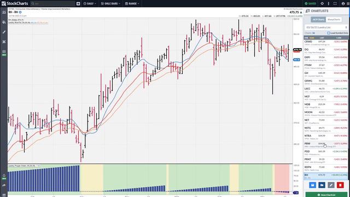Select the pencil annotation tool in left sidebar
Image resolution: width=350 pixels, height=197 pixels.
click(x=4, y=32)
